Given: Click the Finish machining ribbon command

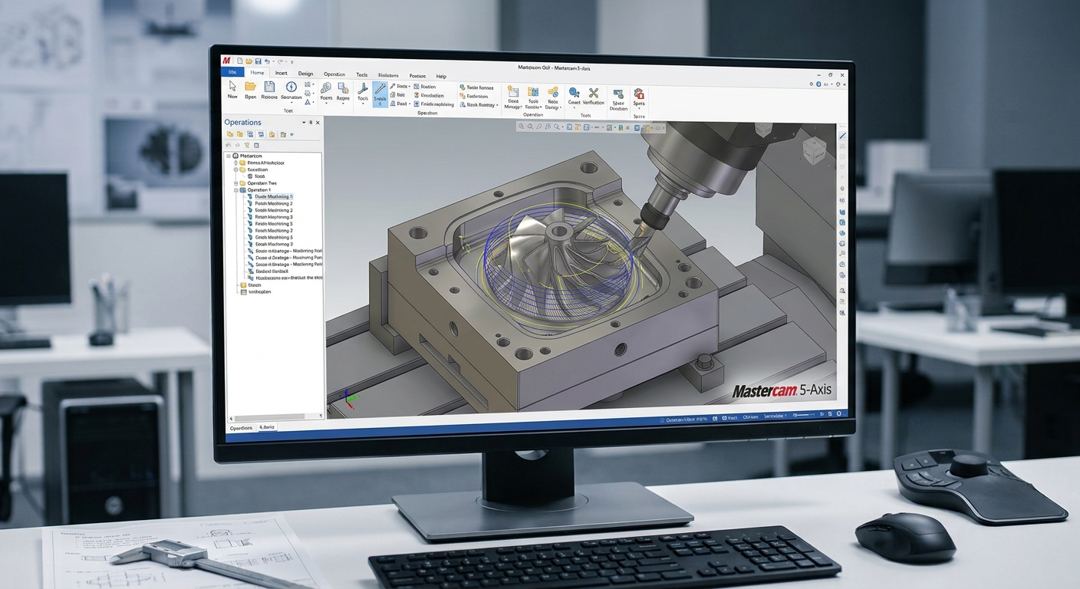Looking at the screenshot, I should 434,104.
